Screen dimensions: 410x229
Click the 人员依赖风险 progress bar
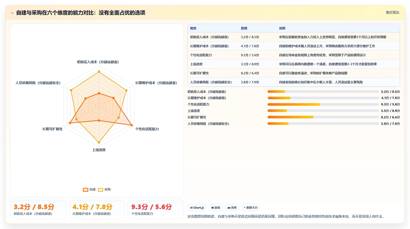pos(323,124)
